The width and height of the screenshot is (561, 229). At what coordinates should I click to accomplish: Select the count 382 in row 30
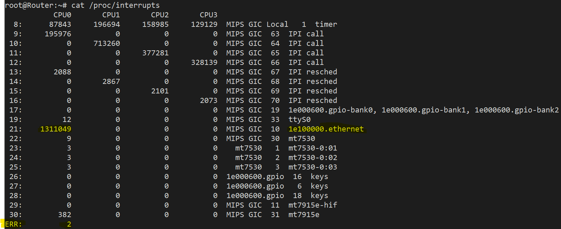pyautogui.click(x=64, y=215)
